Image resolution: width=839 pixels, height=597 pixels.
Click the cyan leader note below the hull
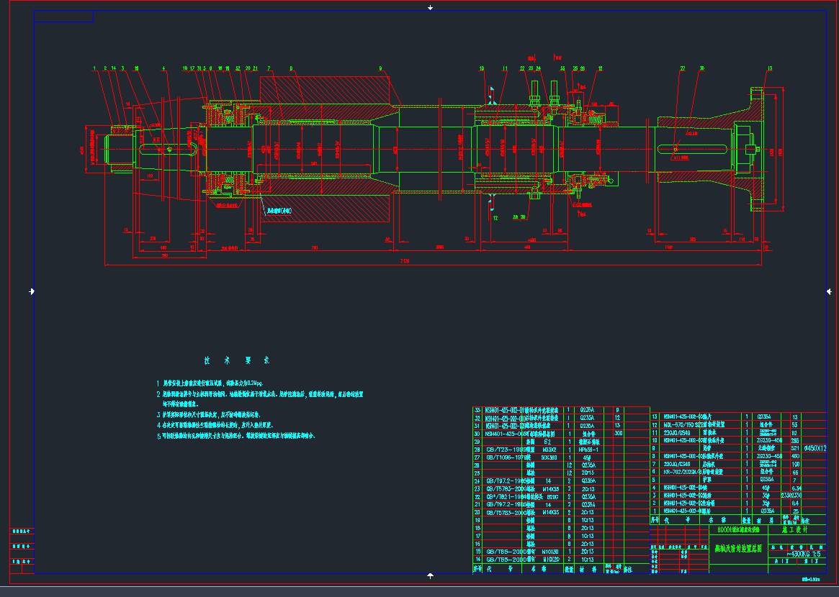(279, 211)
